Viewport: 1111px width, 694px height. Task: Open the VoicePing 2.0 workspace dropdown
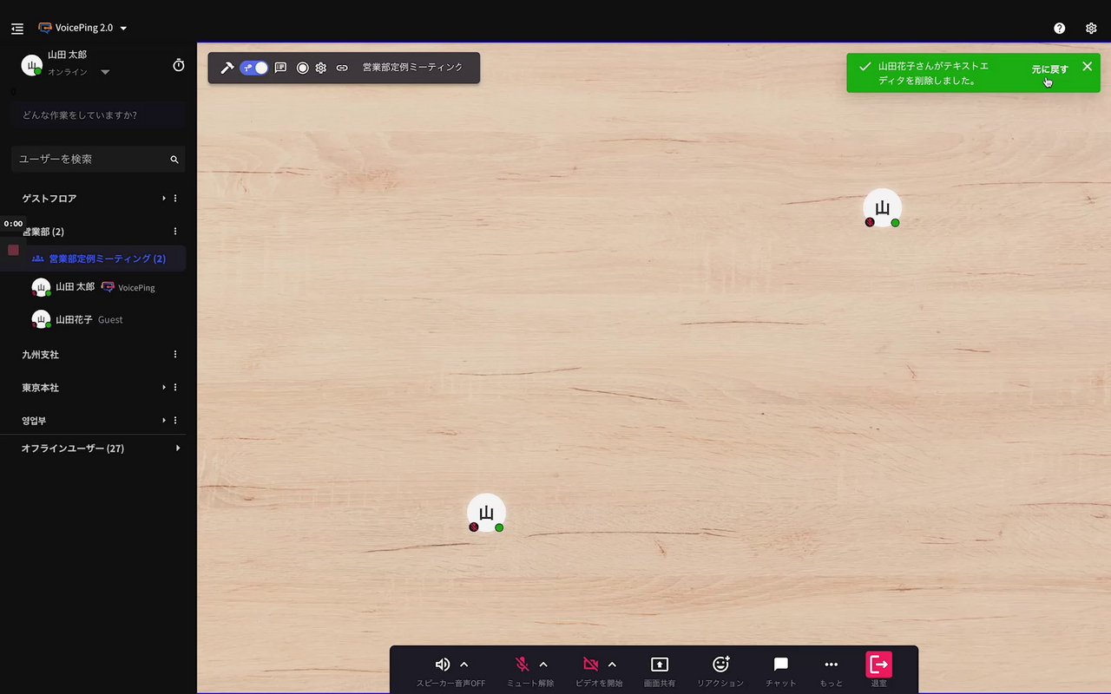point(83,28)
